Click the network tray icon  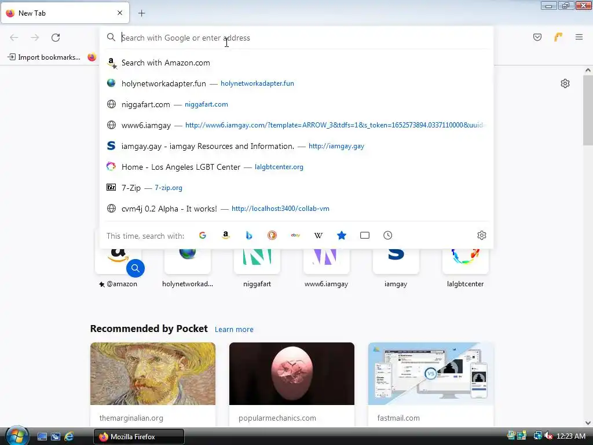(x=537, y=436)
